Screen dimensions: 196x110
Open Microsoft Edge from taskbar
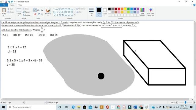click(73, 107)
